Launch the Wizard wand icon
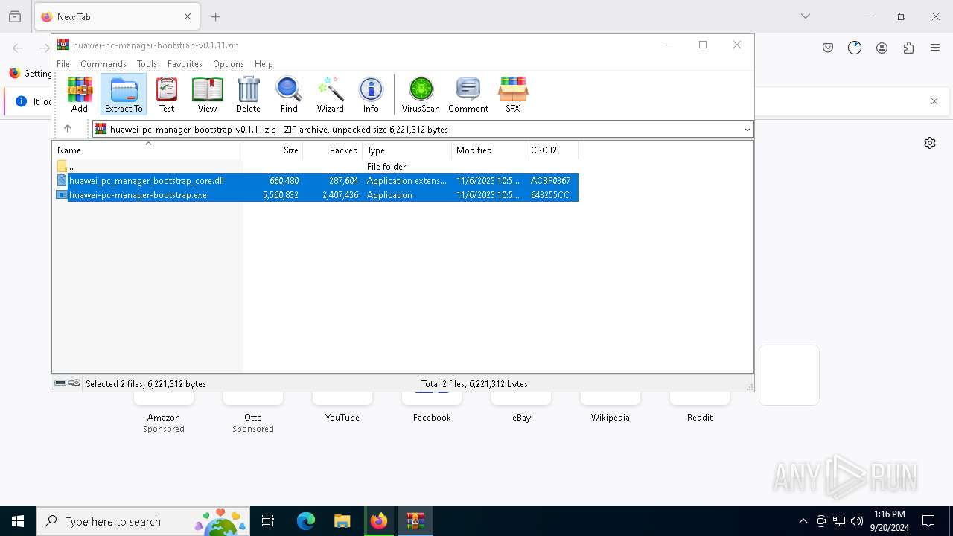Image resolution: width=953 pixels, height=536 pixels. click(x=331, y=95)
